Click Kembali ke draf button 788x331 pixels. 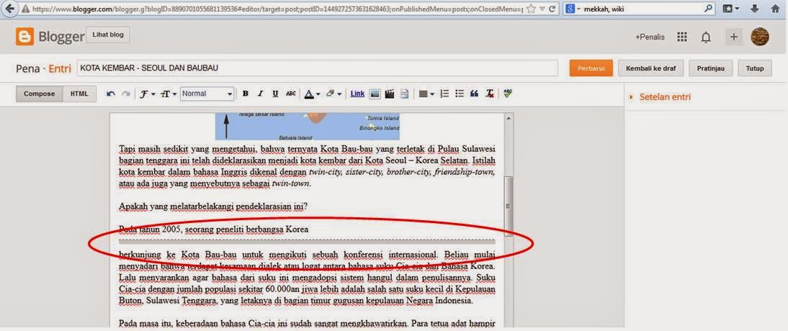point(651,68)
